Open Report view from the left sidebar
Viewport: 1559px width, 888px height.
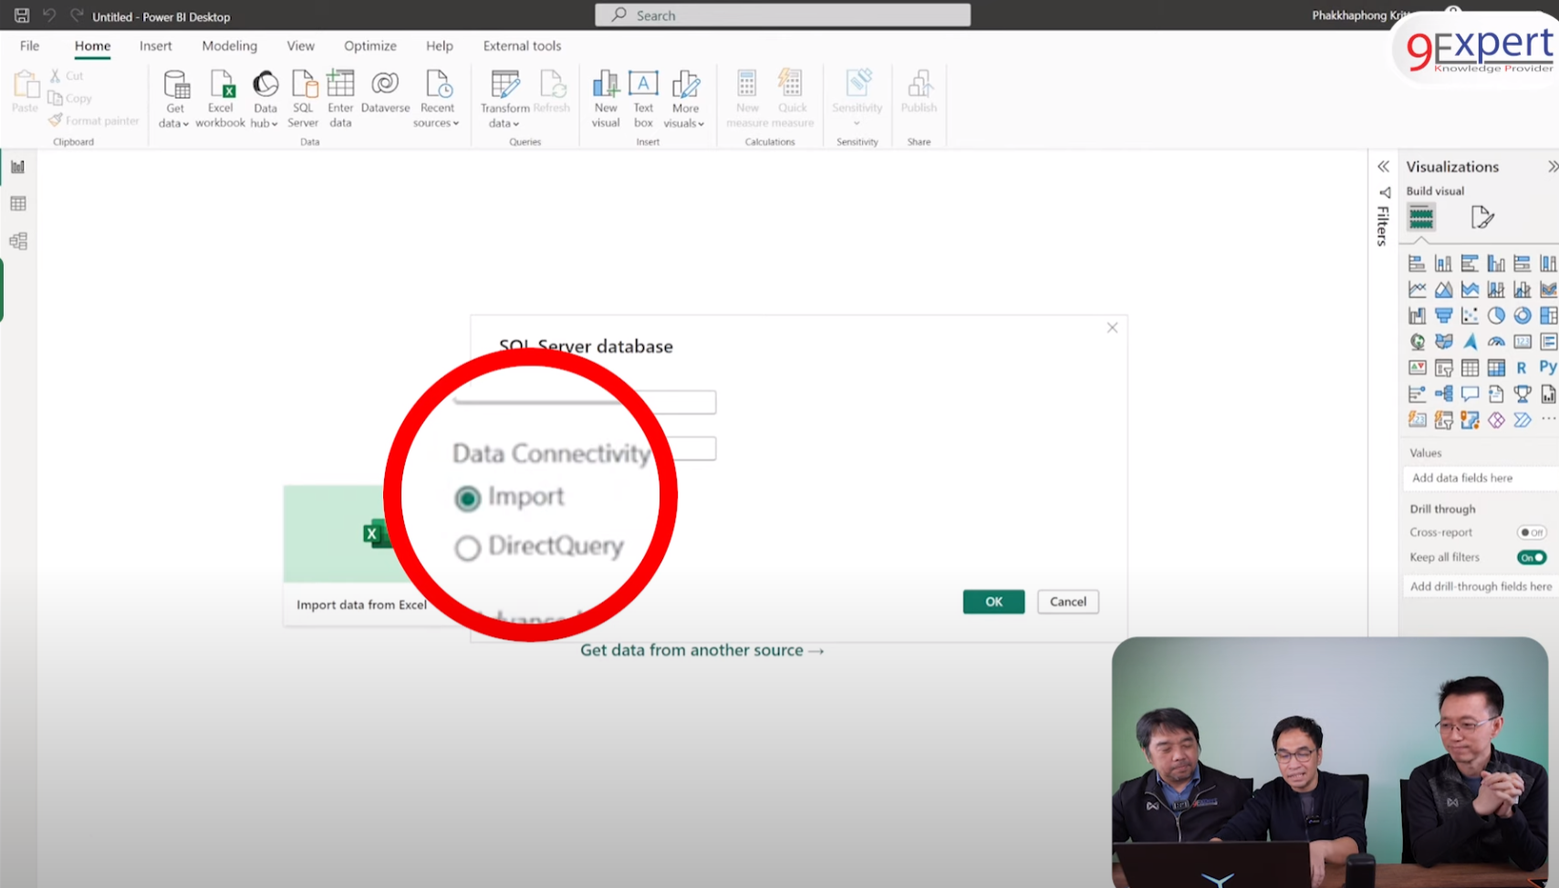tap(18, 166)
